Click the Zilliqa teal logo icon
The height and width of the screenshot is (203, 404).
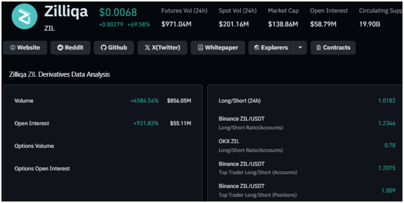[25, 16]
